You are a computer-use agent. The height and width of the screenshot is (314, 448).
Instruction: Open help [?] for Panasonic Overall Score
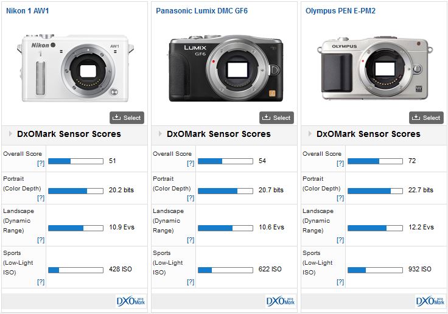(191, 163)
